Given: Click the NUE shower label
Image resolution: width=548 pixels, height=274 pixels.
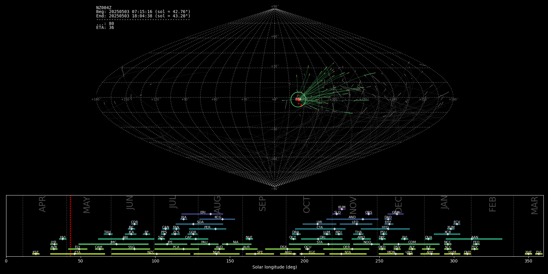Looking at the screenshot, I should click(x=249, y=237).
